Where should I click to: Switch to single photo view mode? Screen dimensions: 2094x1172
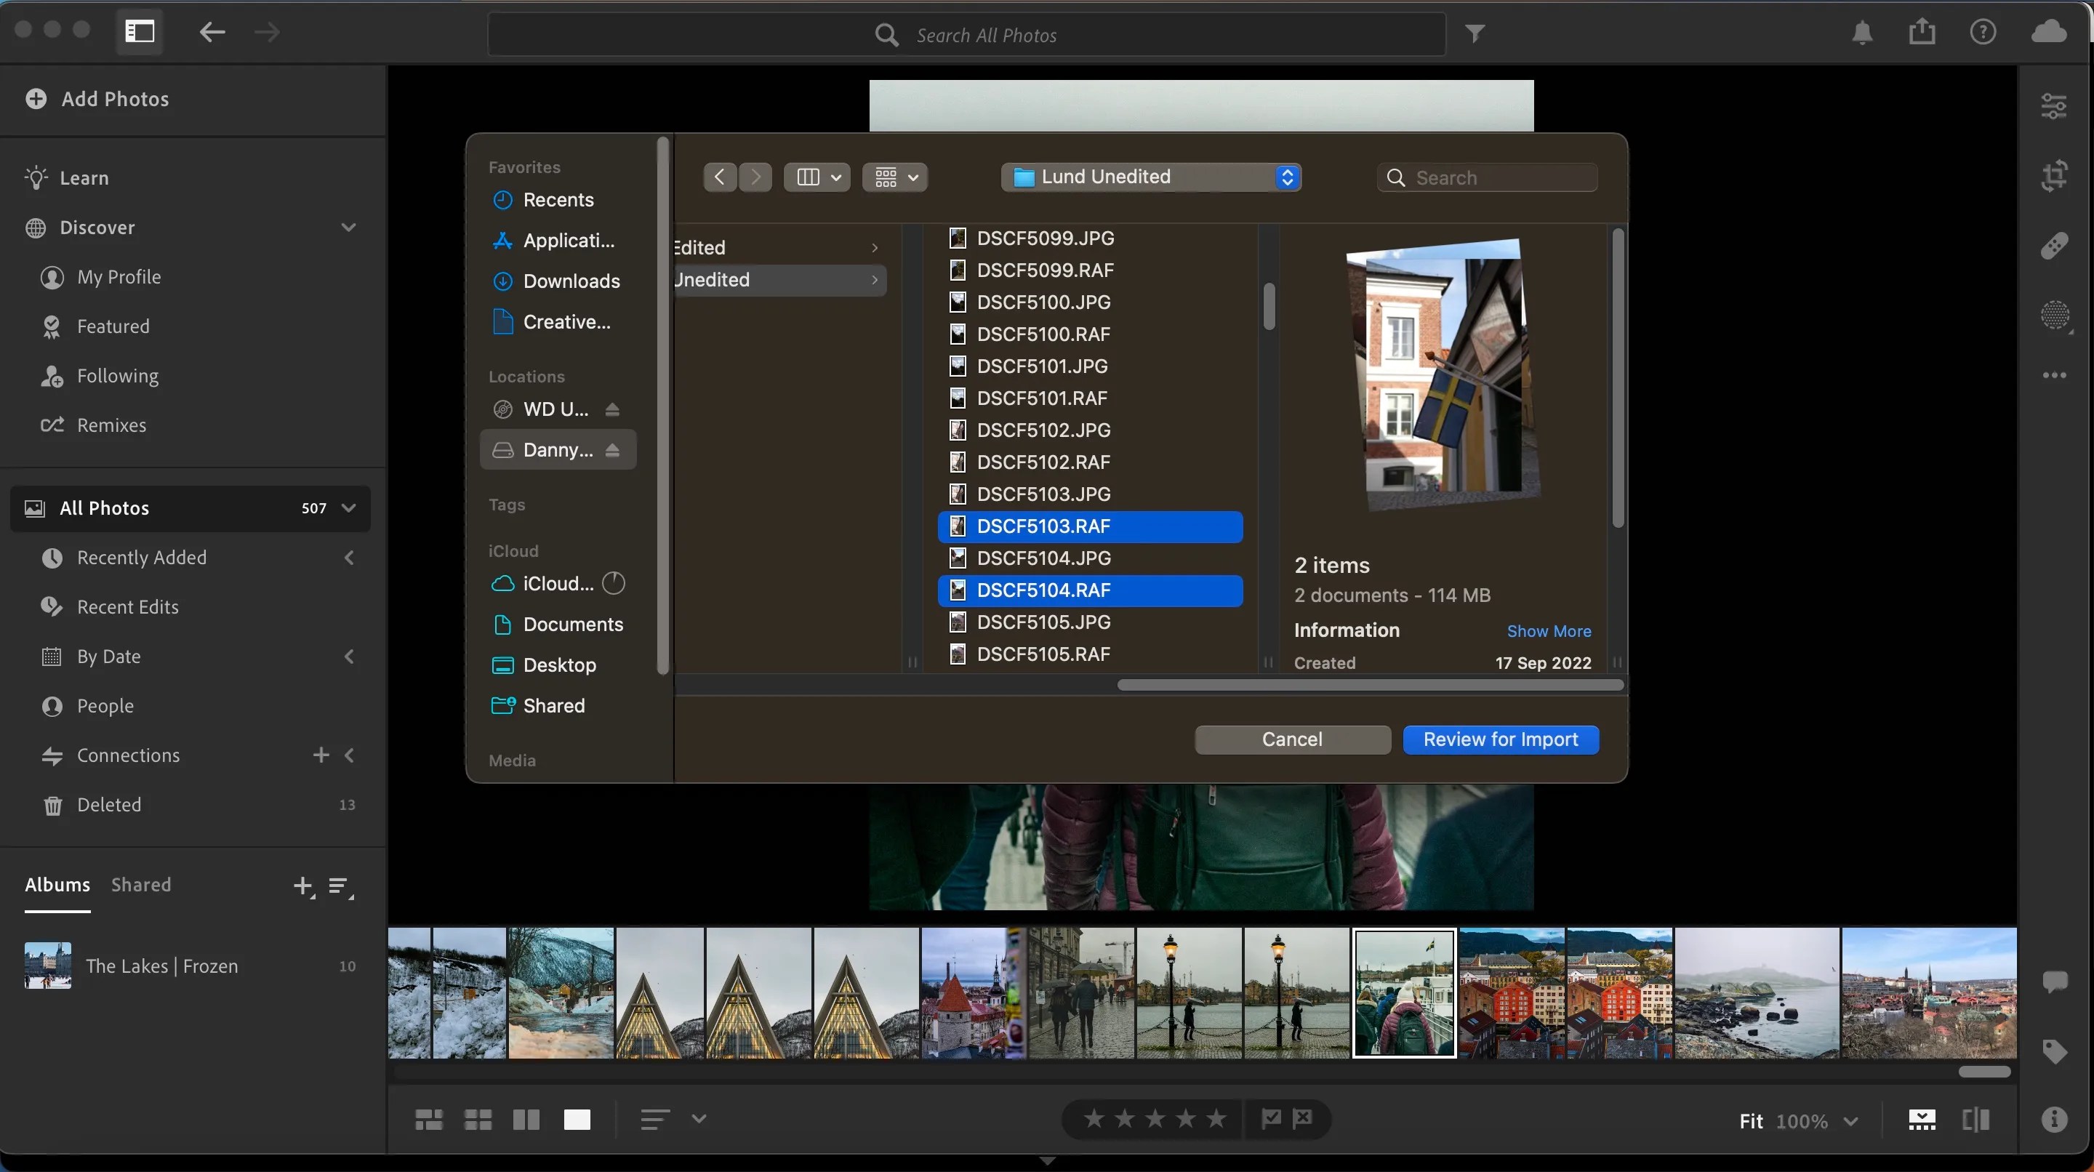(577, 1119)
